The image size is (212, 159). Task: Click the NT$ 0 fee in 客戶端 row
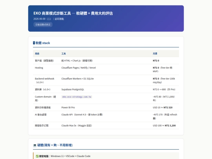click(156, 60)
